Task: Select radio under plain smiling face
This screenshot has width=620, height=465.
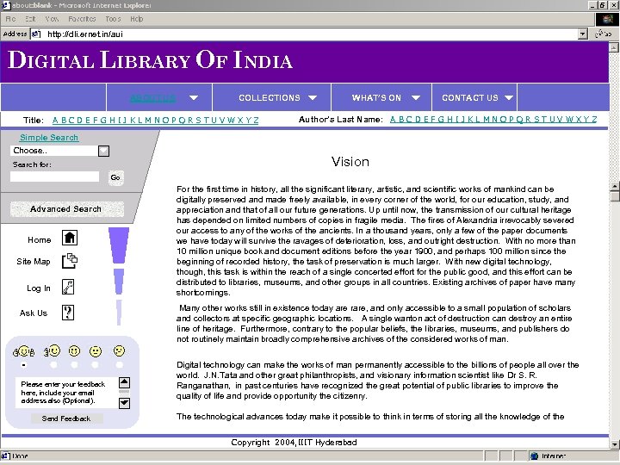Action: (74, 365)
